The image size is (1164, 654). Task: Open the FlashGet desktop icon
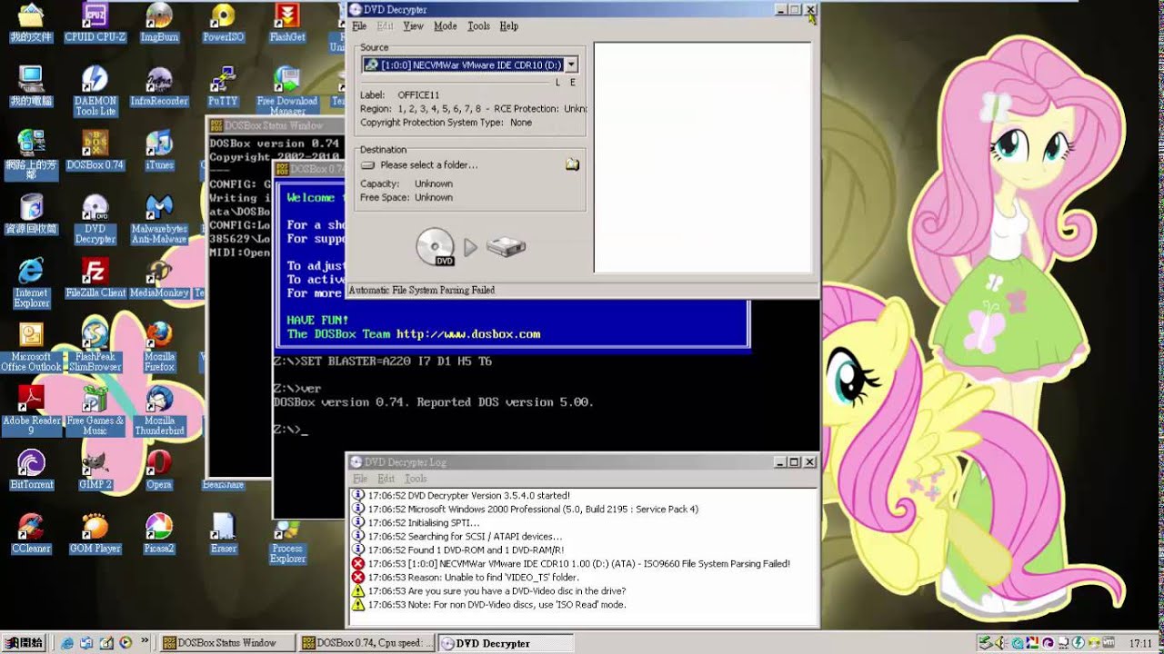tap(287, 24)
